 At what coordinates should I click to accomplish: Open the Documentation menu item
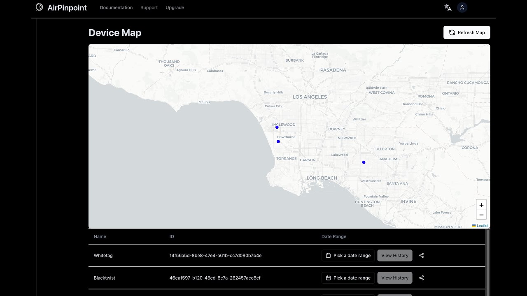116,7
